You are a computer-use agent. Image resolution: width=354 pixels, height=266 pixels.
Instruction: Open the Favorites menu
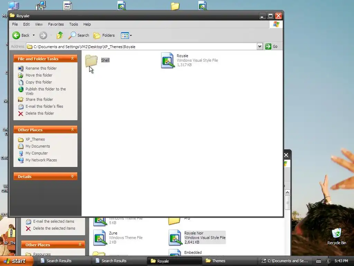pyautogui.click(x=56, y=24)
